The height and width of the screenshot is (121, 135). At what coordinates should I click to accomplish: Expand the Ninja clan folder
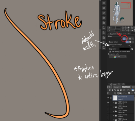(x=113, y=111)
